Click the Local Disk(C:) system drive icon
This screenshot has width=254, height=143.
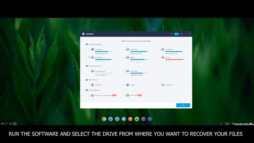coord(92,49)
